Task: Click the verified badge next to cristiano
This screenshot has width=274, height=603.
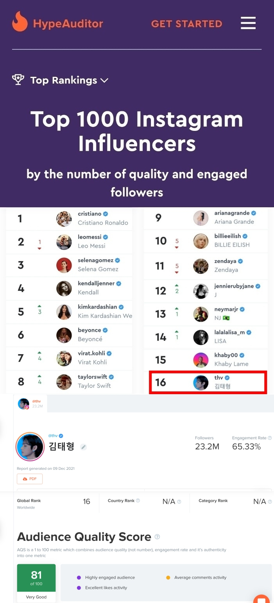Action: point(106,214)
